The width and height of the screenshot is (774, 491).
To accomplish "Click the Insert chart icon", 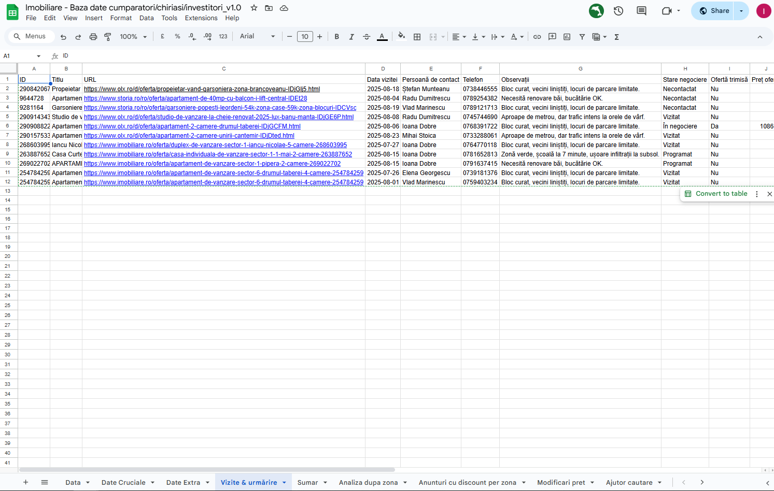I will pyautogui.click(x=567, y=37).
